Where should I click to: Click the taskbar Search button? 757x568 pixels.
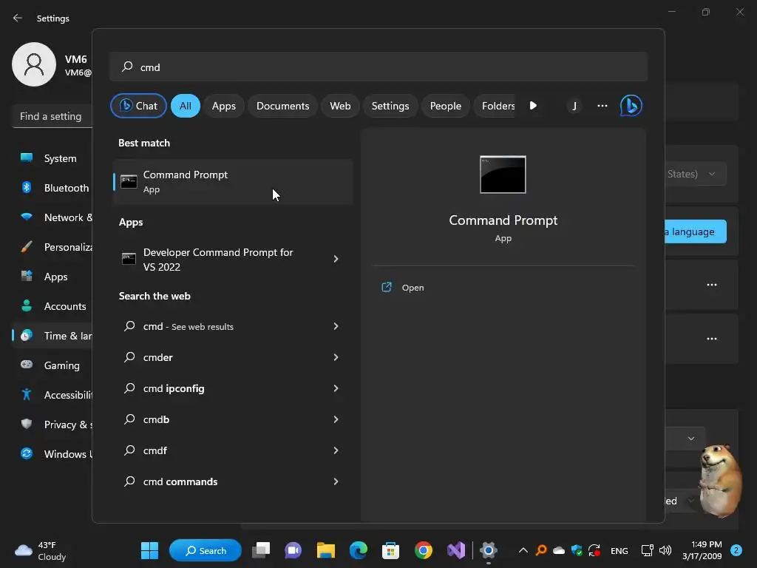[x=206, y=550]
